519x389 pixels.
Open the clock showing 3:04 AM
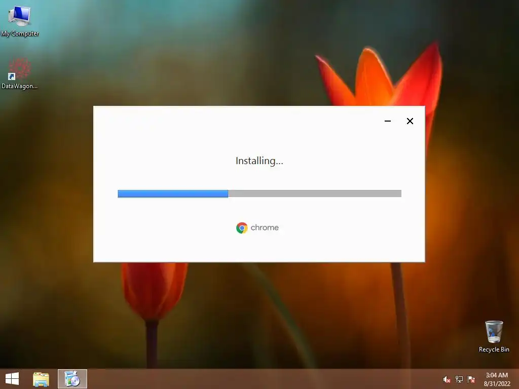tap(497, 375)
